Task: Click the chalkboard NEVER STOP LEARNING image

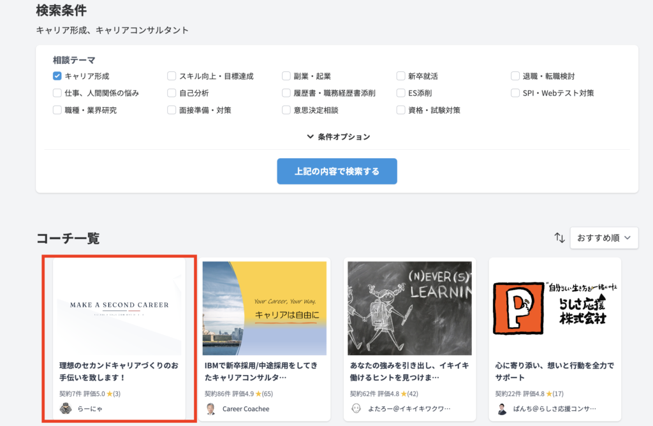Action: [409, 308]
